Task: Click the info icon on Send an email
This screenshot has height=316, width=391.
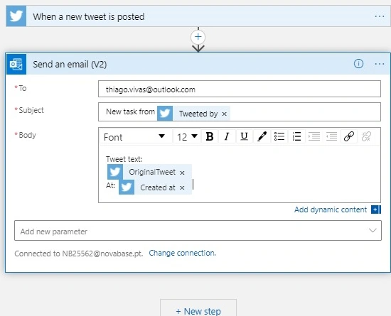Action: [358, 64]
